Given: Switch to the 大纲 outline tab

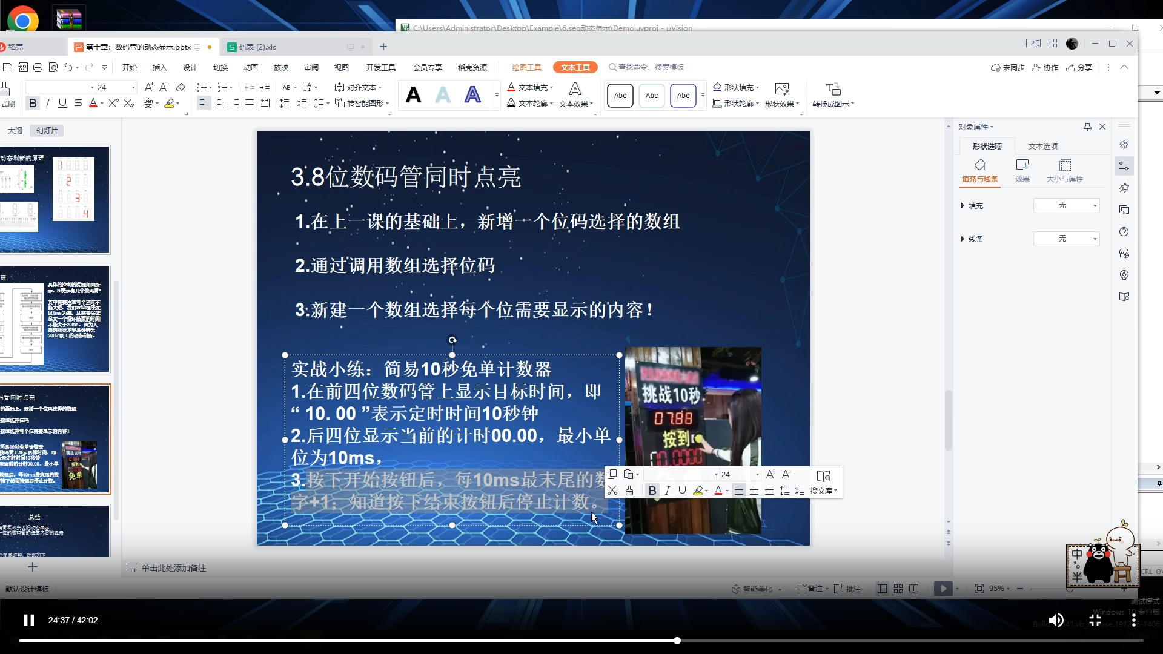Looking at the screenshot, I should point(15,130).
